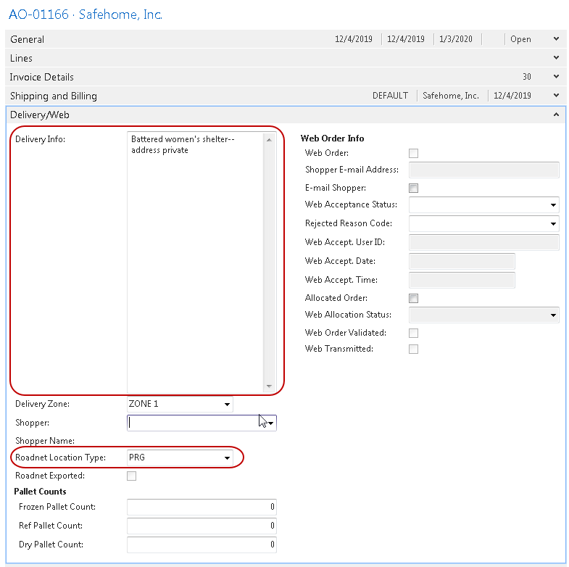The image size is (569, 567).
Task: Check the Allocated Order checkbox
Action: (414, 298)
